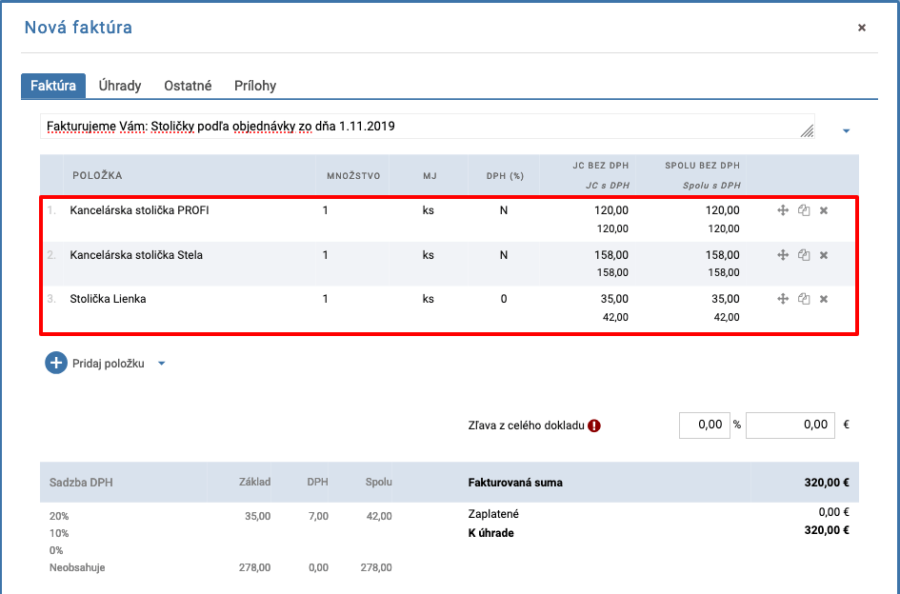The height and width of the screenshot is (594, 900).
Task: Click JC BEZ DPH column header
Action: coord(601,166)
